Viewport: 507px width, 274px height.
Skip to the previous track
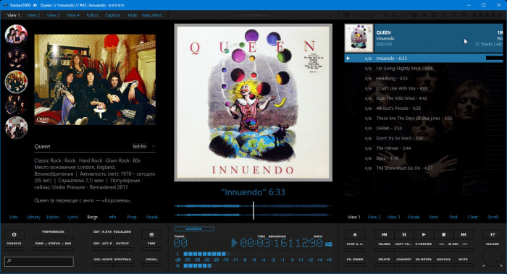384,235
